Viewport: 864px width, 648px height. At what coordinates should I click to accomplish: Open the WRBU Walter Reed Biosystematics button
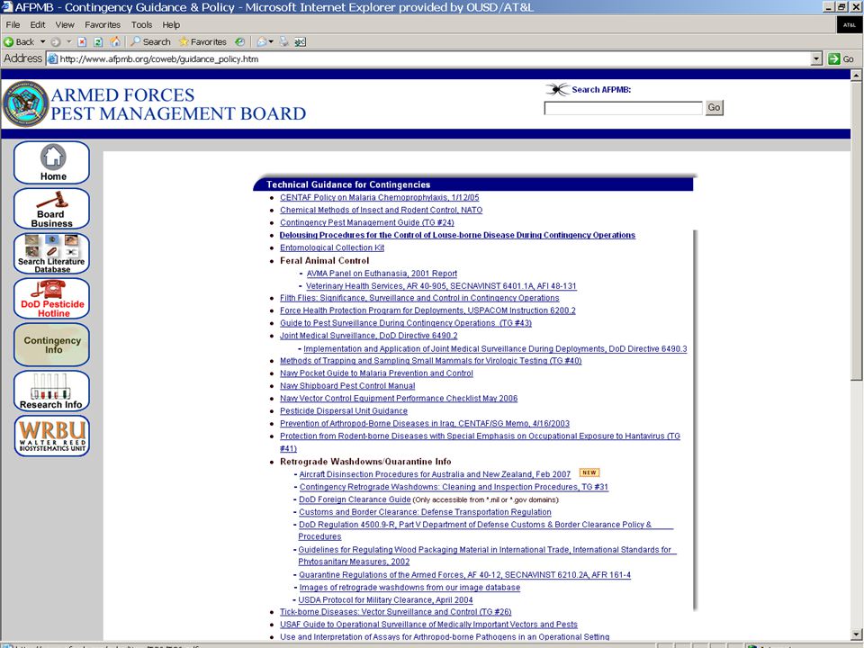[52, 436]
